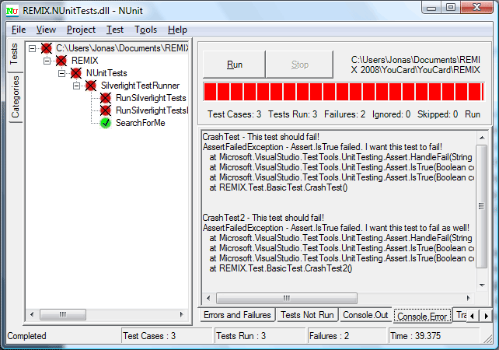Open the Console.Out tab

pyautogui.click(x=365, y=315)
